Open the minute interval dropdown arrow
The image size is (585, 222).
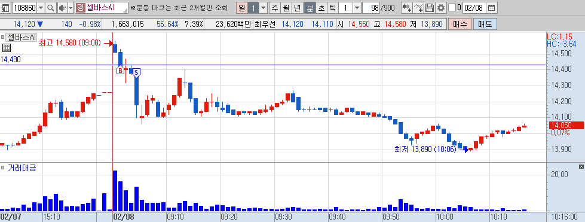click(x=357, y=7)
